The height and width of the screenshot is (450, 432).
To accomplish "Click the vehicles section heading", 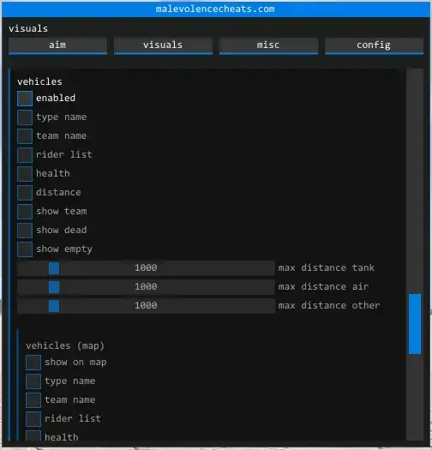I will tap(39, 82).
